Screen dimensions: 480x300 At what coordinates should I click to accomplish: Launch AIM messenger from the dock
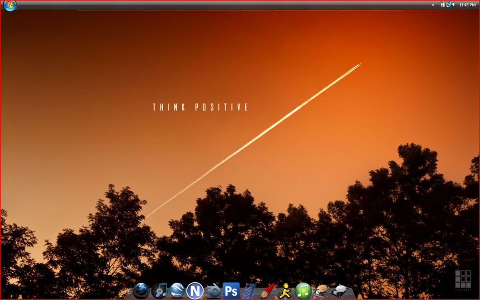point(285,290)
